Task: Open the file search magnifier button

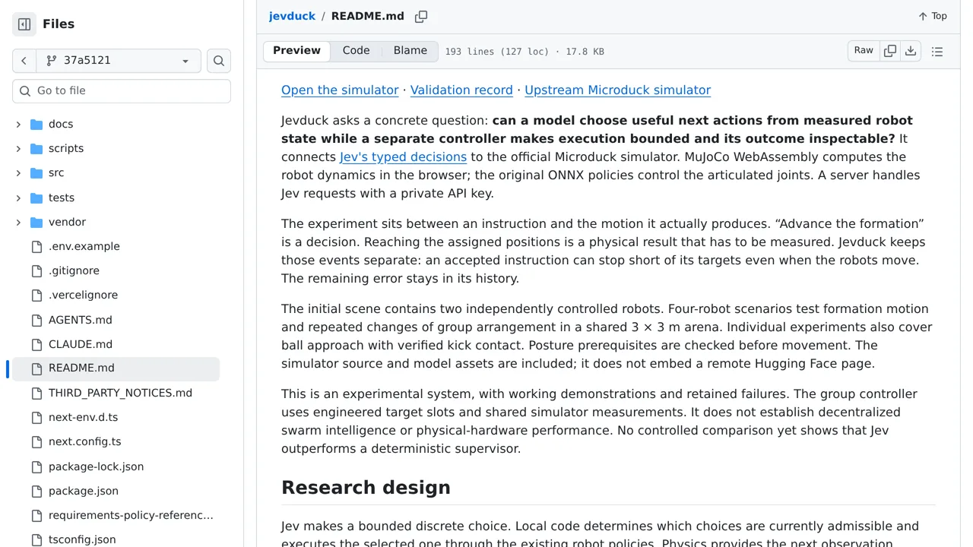Action: point(219,61)
